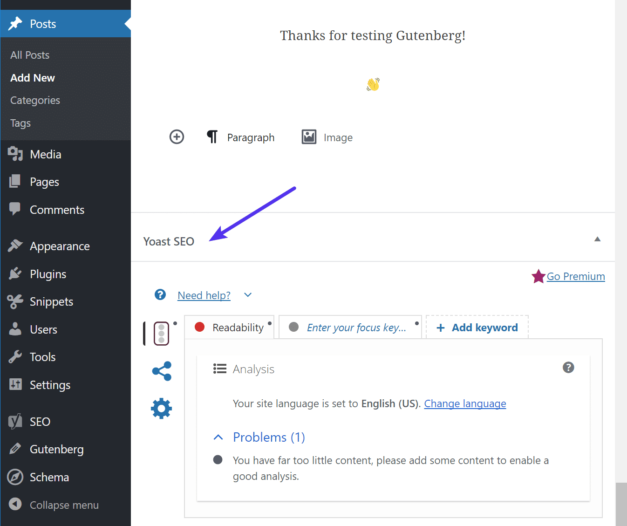Open the block inserter with the plus icon

tap(177, 137)
